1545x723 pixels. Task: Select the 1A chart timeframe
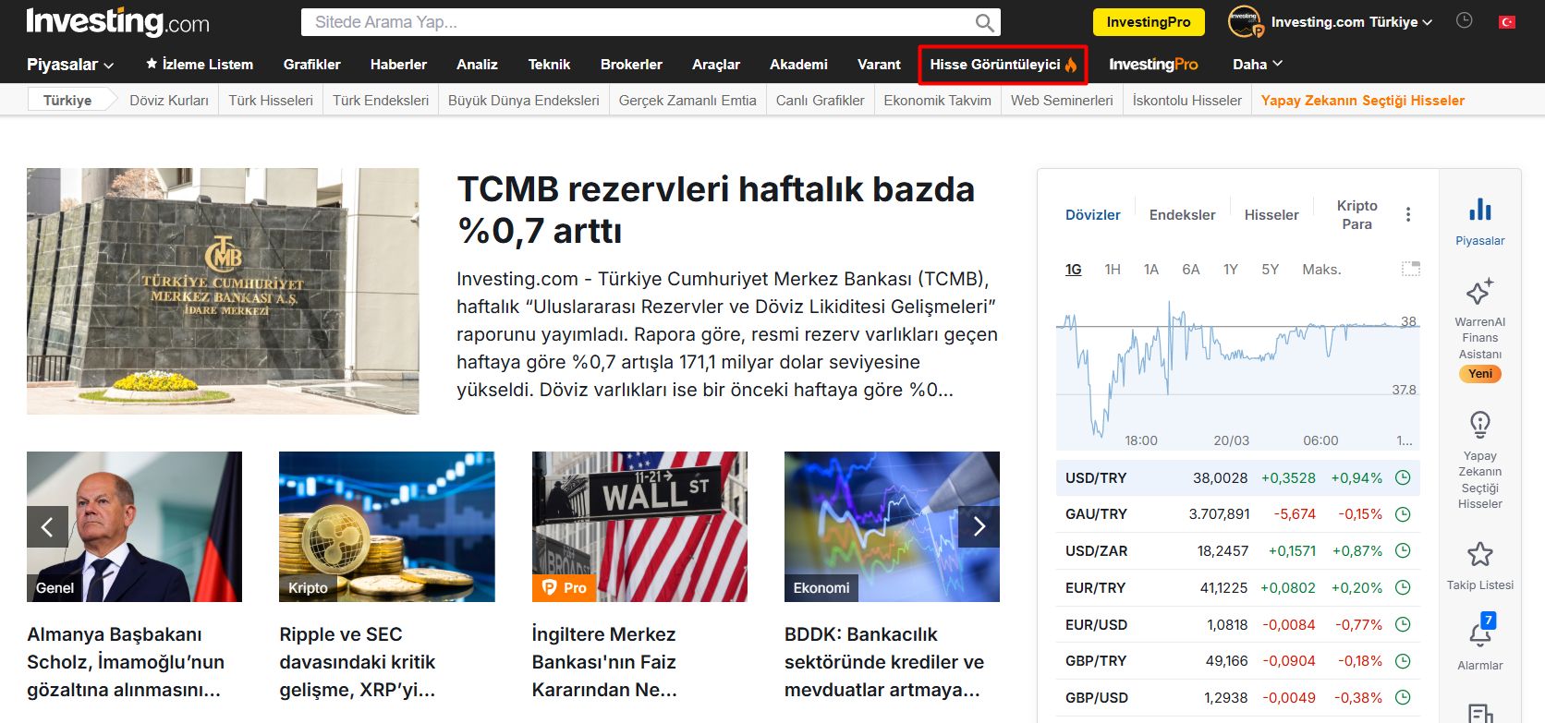click(1151, 269)
